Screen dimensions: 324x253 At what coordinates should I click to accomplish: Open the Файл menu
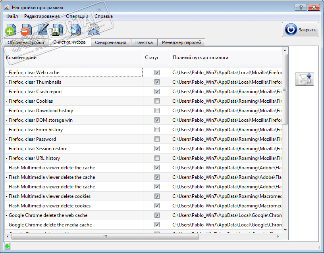click(x=12, y=16)
